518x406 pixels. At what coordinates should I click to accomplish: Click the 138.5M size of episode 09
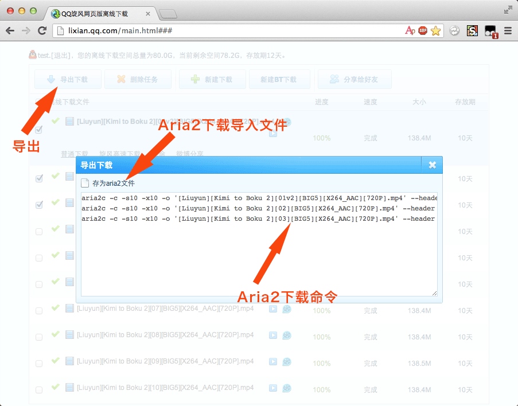pos(419,364)
